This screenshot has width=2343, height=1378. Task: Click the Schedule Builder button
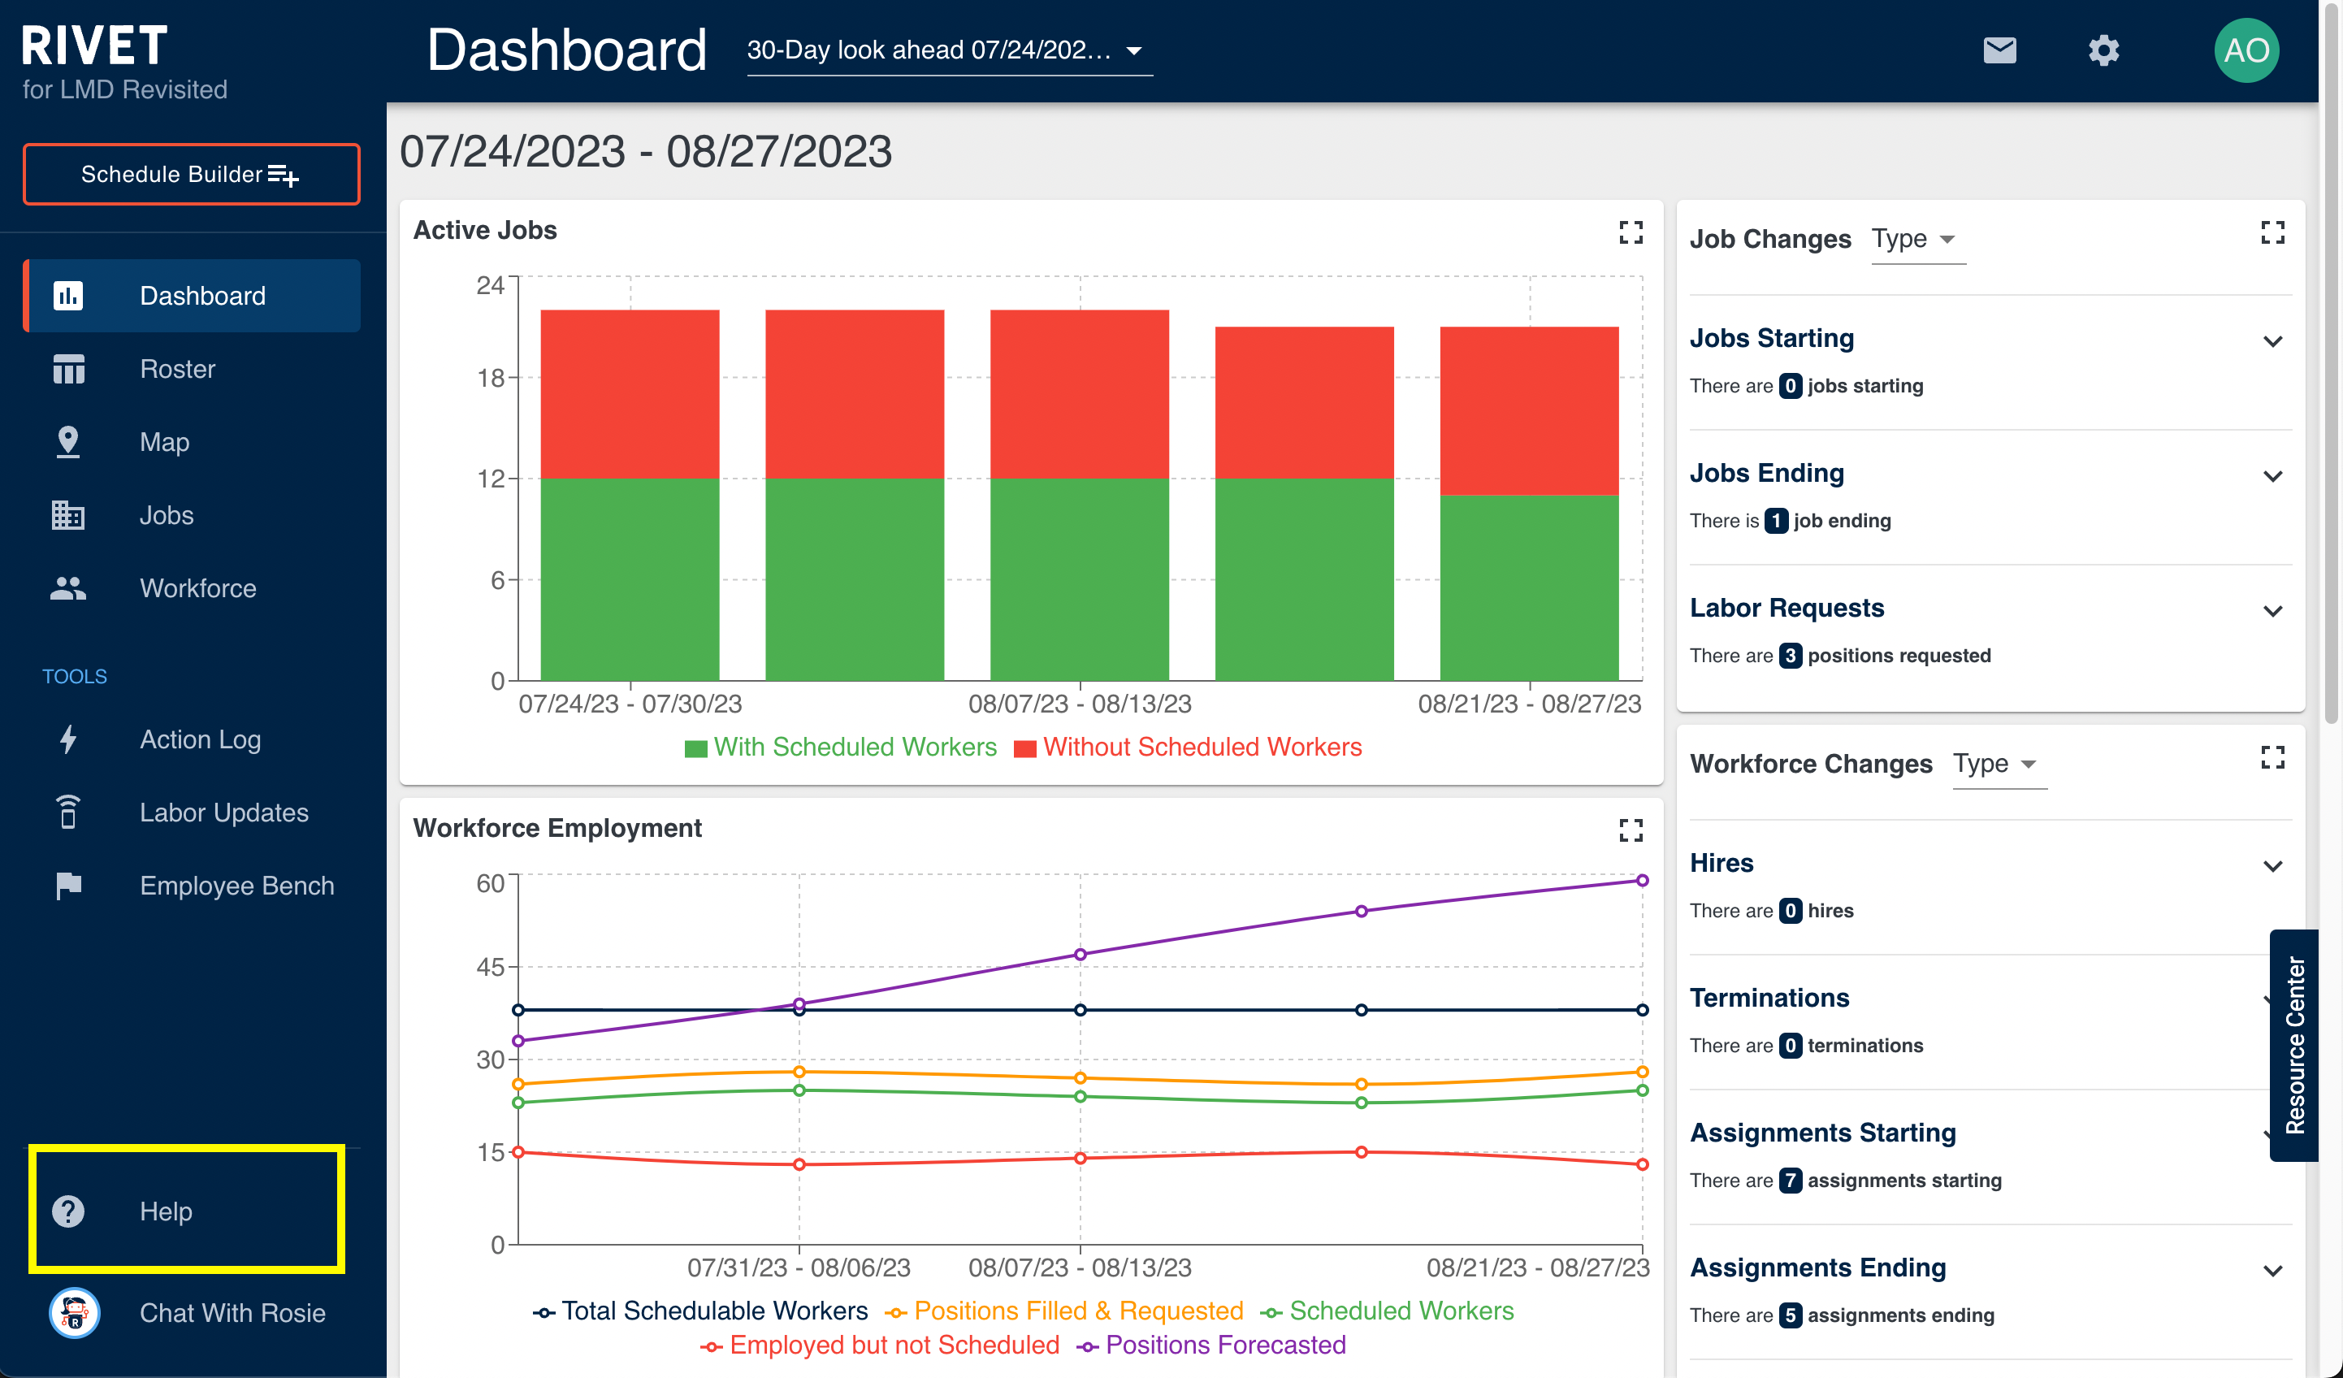pyautogui.click(x=191, y=174)
